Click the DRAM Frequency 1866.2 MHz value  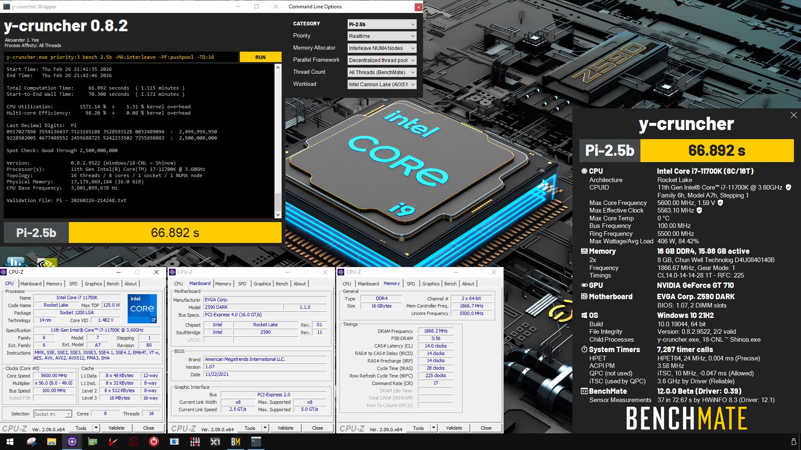click(x=436, y=331)
